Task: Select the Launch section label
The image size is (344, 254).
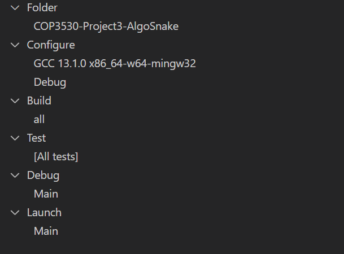Action: pos(44,212)
